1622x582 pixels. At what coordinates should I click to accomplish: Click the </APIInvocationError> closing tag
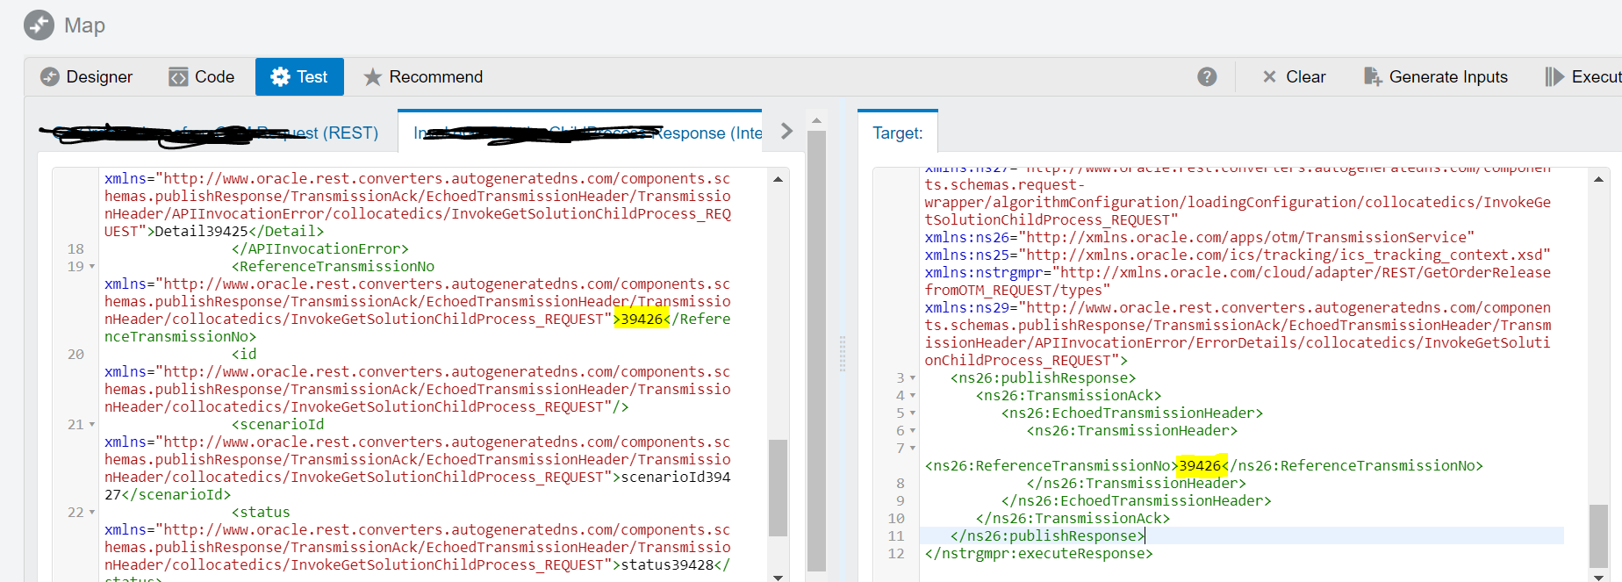click(x=320, y=249)
